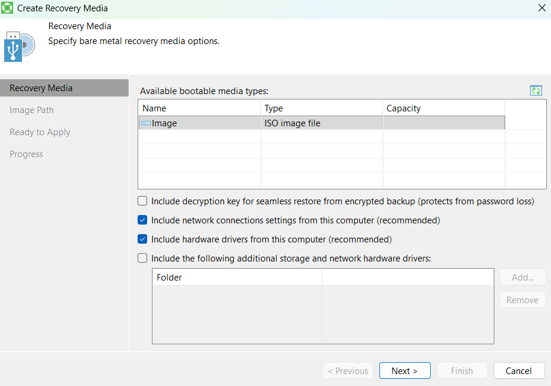Click the Folder column header
The image size is (551, 386).
tap(236, 278)
